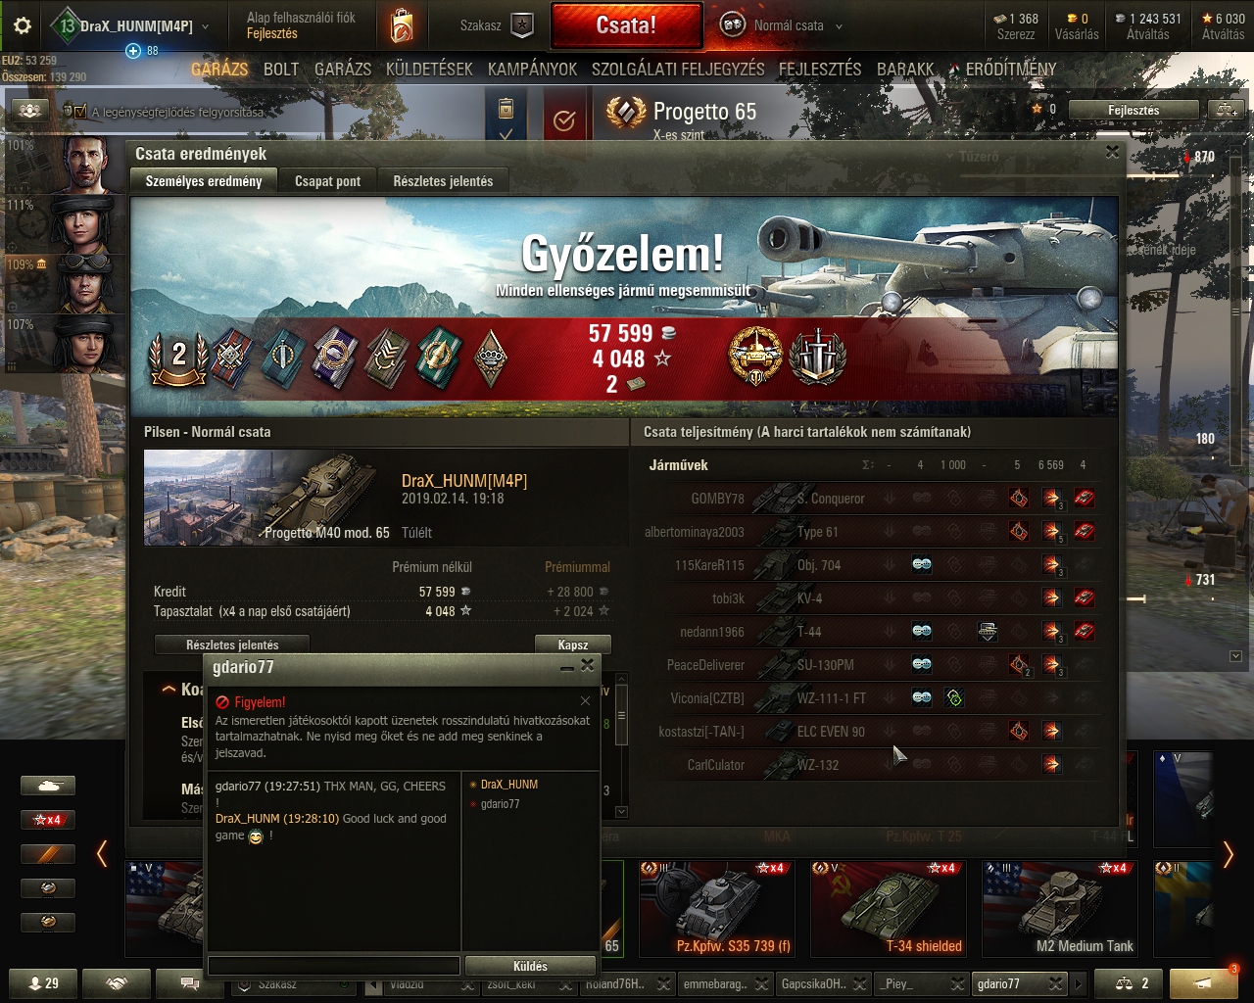This screenshot has height=1003, width=1254.
Task: Click the platoon (Szakasz) shield icon
Action: click(522, 25)
